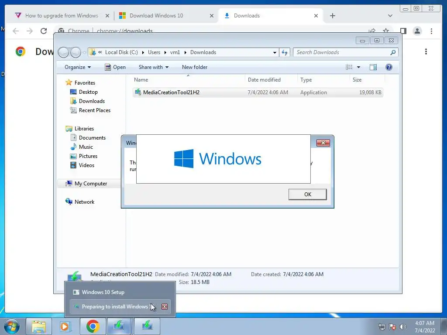Screen dimensions: 447x335
Task: Expand the Share with menu
Action: 153,67
